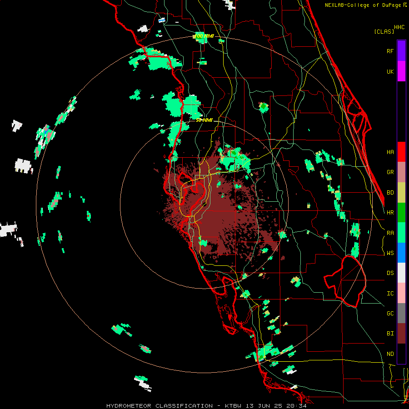
Task: Click the '50 NMI' range ring label
Action: click(204, 120)
